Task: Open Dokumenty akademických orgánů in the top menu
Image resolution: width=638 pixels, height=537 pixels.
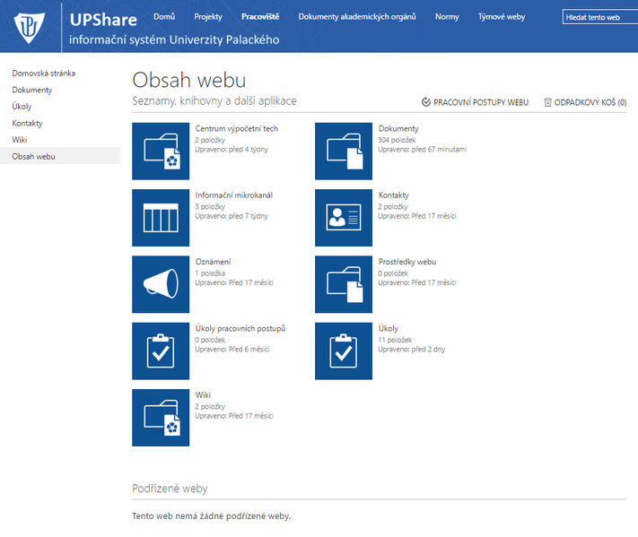Action: click(x=357, y=17)
